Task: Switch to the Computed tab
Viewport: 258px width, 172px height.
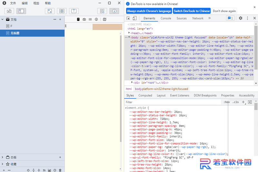Action: coord(145,96)
